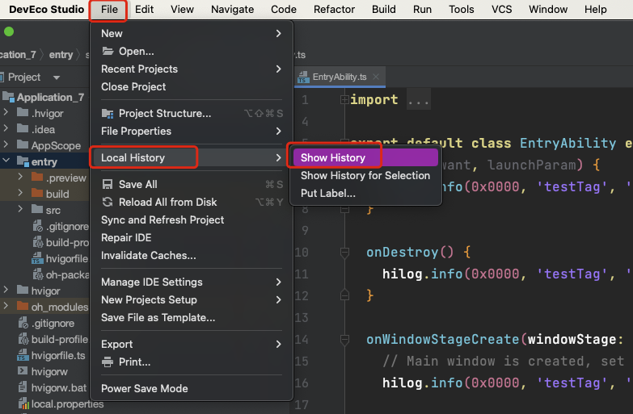Expand the .hvigor folder

pos(6,112)
